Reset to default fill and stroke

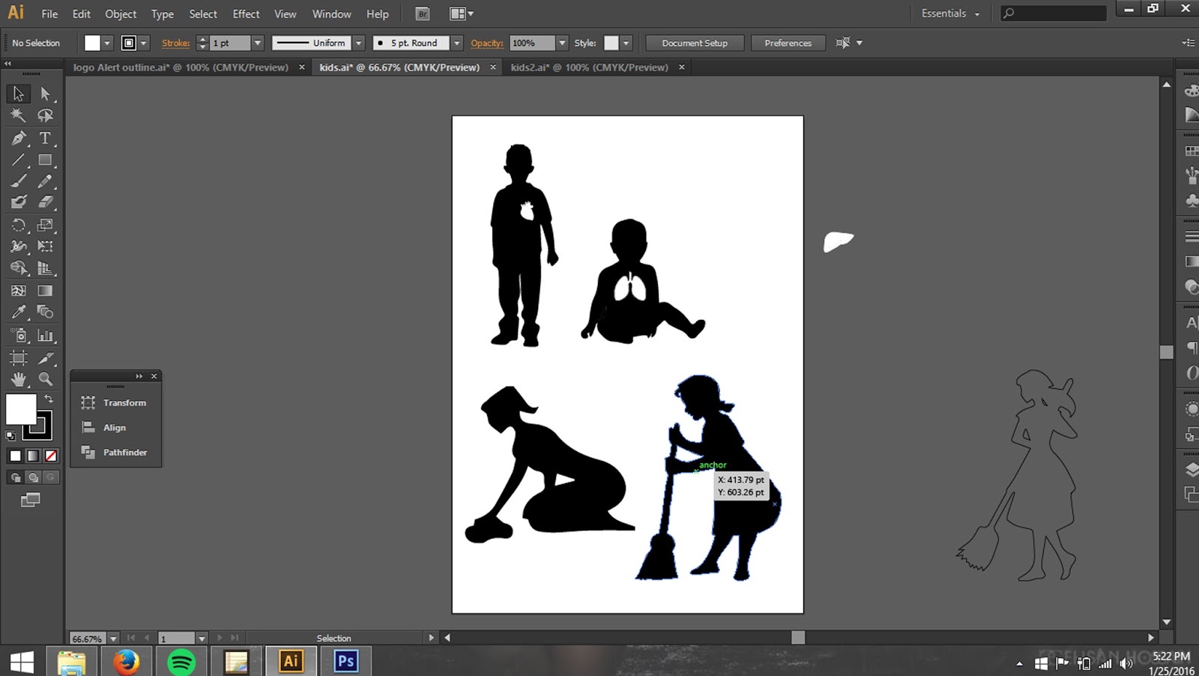(10, 436)
